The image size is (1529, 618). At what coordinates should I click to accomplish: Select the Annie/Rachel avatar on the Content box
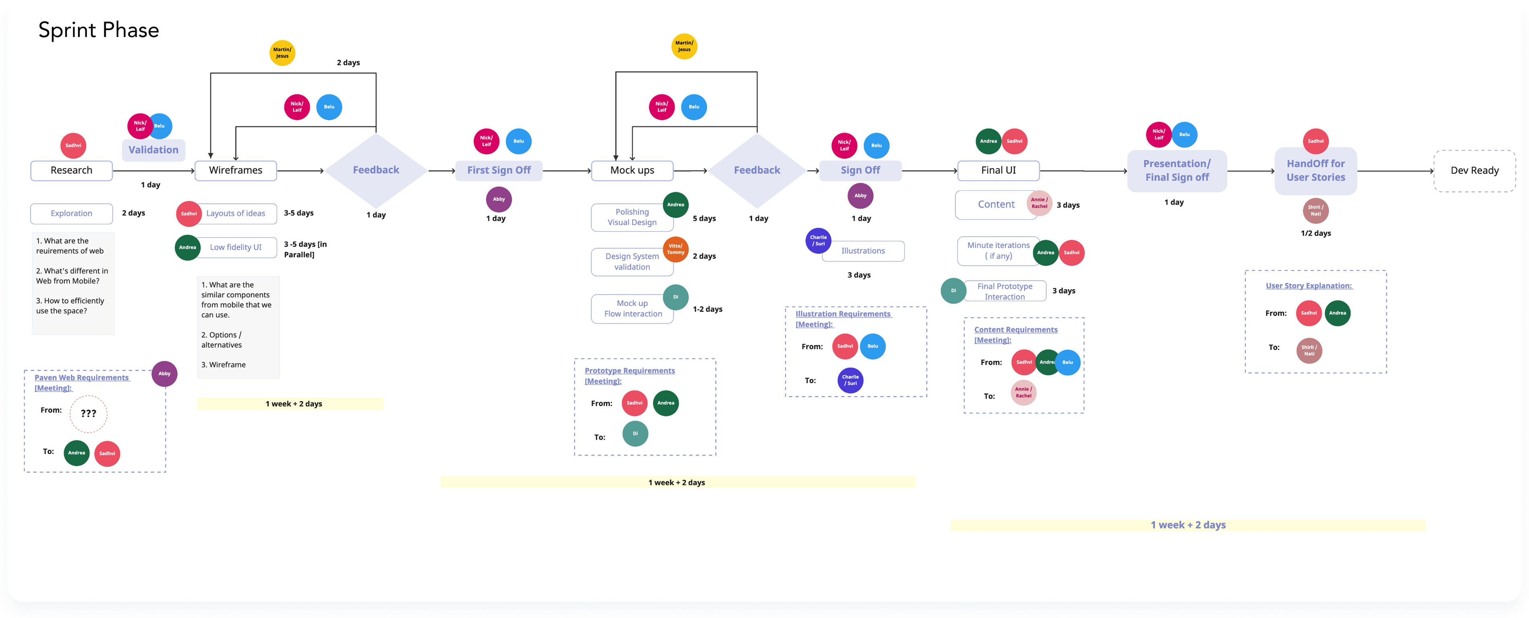(x=1040, y=204)
